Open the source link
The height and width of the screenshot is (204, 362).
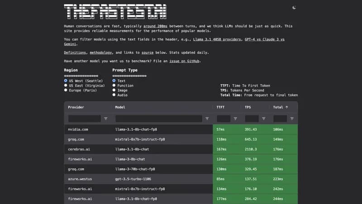point(148,53)
